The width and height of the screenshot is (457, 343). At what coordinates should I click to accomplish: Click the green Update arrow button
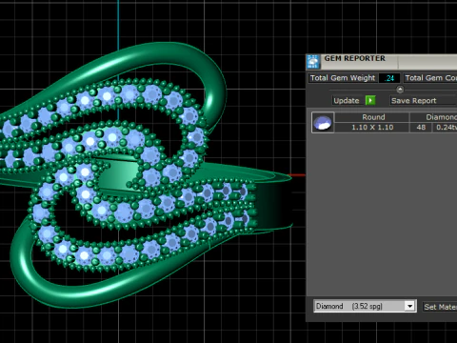click(370, 100)
